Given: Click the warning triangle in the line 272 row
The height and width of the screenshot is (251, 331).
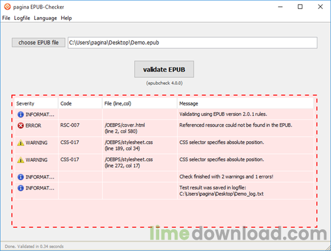Looking at the screenshot, I should tap(21, 160).
